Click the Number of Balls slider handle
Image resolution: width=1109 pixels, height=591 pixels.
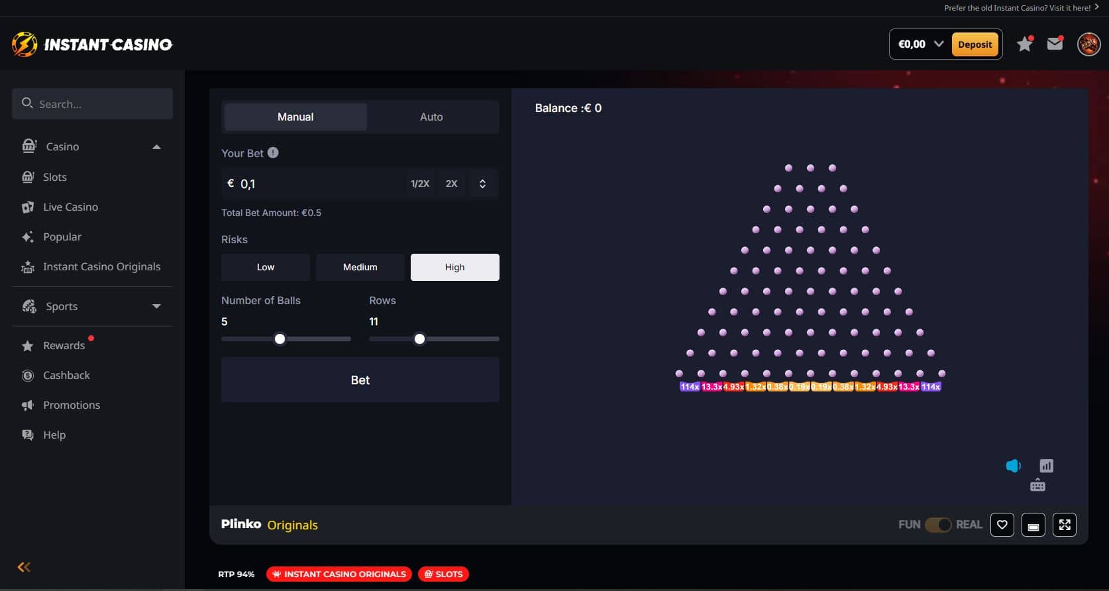pyautogui.click(x=280, y=339)
